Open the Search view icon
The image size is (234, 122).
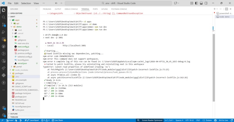tap(3, 17)
